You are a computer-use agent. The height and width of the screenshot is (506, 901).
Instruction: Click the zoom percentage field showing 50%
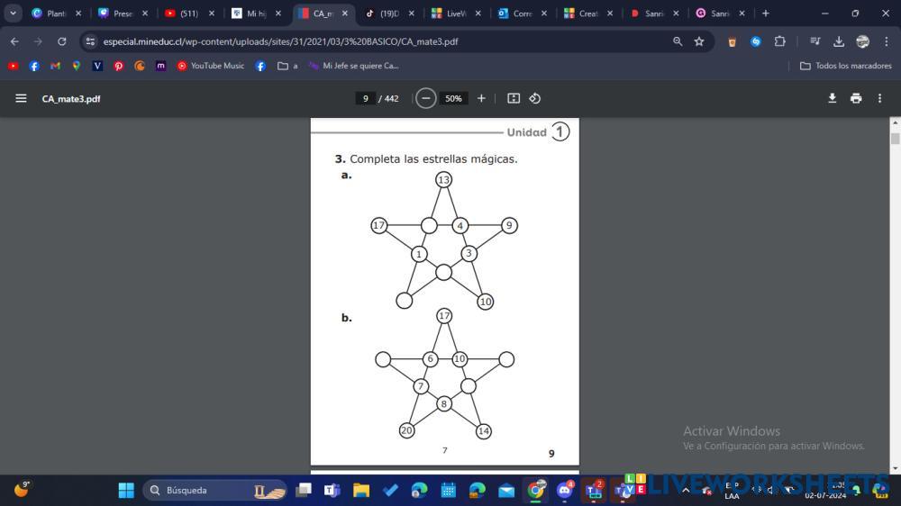point(453,98)
